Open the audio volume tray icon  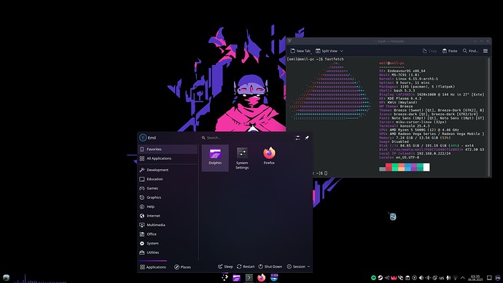coord(421,278)
